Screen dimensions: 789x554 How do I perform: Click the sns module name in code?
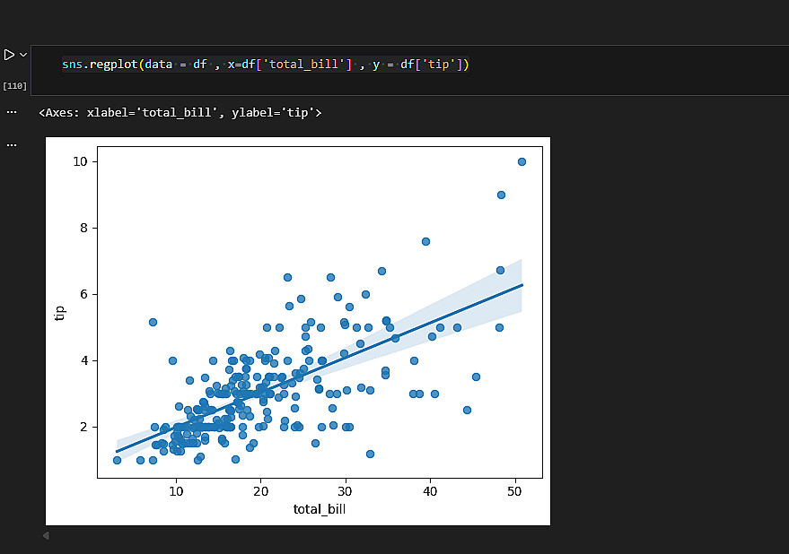point(73,65)
